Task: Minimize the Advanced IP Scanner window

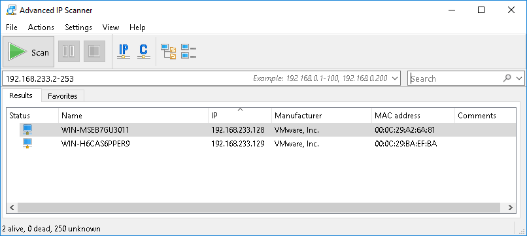Action: click(x=451, y=10)
